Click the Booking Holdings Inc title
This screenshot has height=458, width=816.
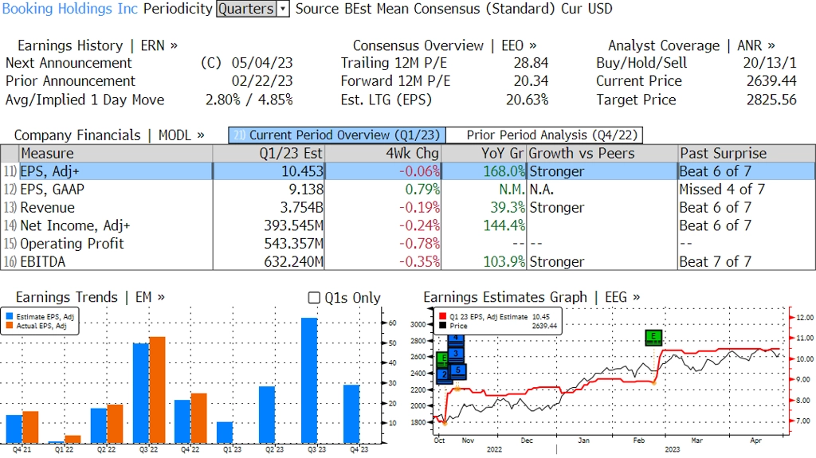point(70,9)
